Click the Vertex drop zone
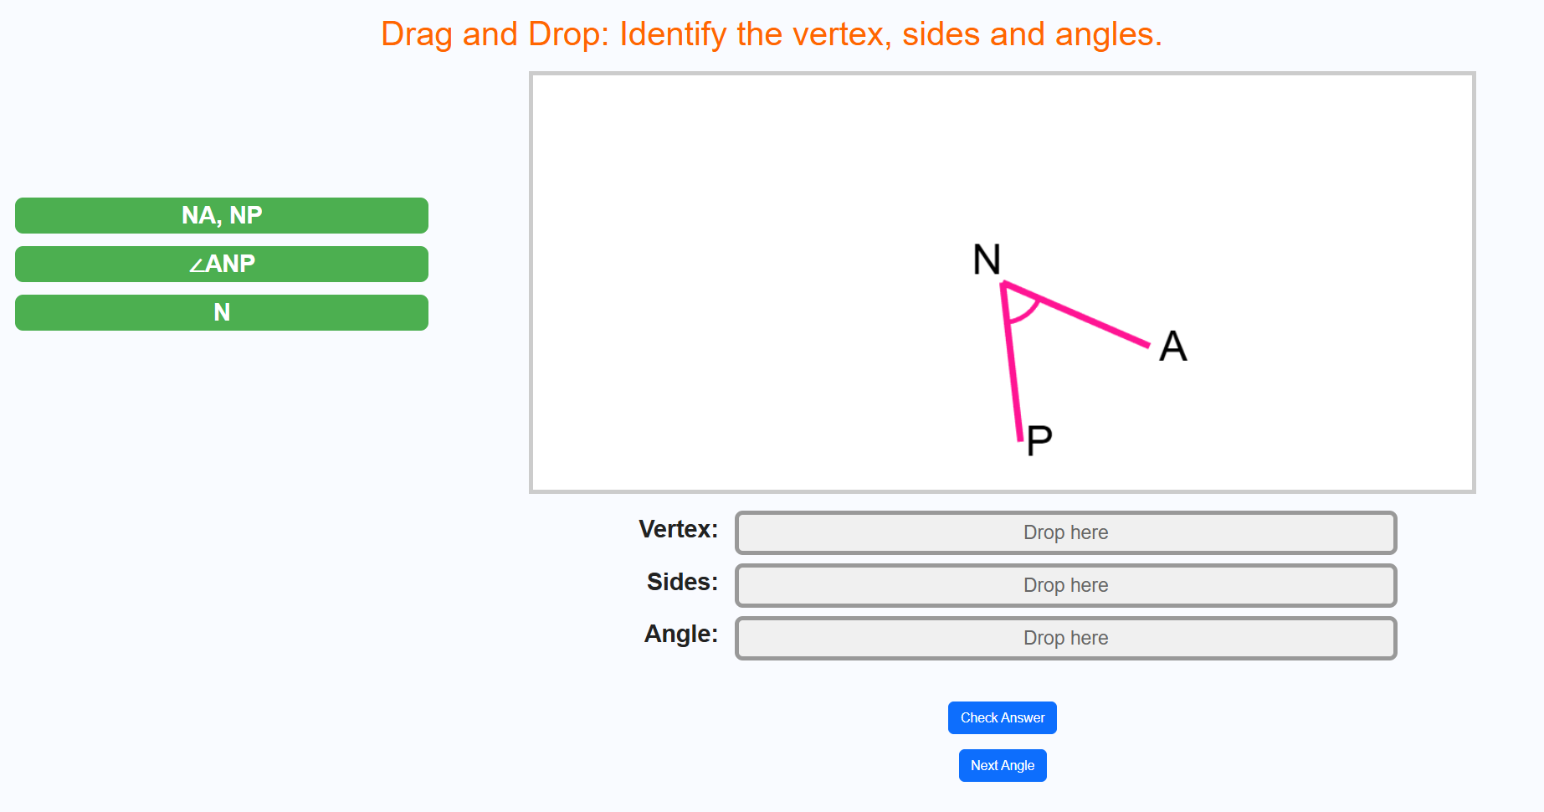This screenshot has height=812, width=1544. [x=1065, y=532]
